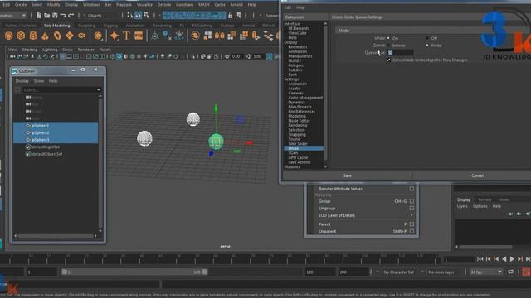531x298 pixels.
Task: Open the Outliner search filter dropdown
Action: [x=99, y=90]
